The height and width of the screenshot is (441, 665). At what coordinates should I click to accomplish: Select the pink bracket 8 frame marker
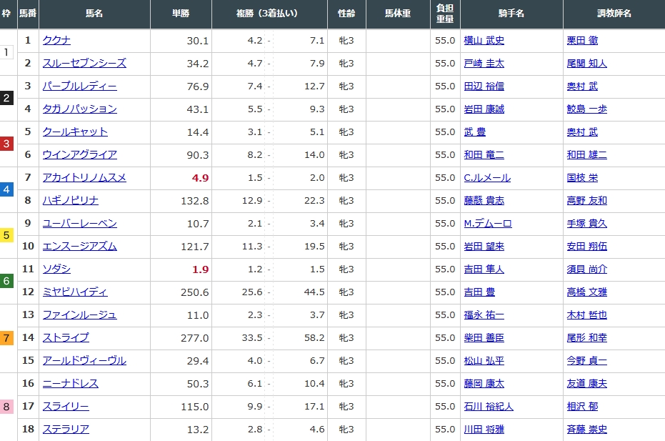tap(6, 407)
